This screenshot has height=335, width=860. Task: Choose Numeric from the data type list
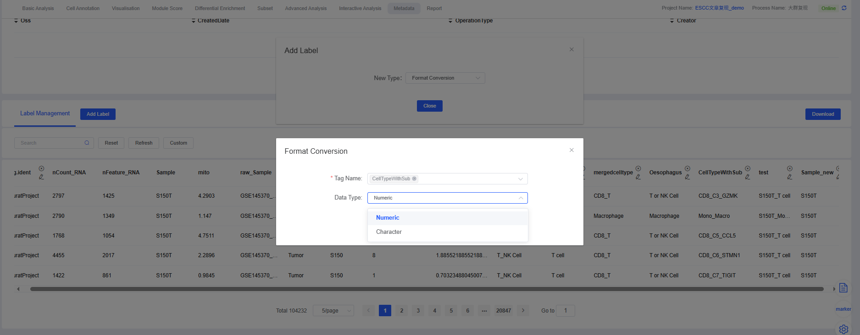coord(388,218)
